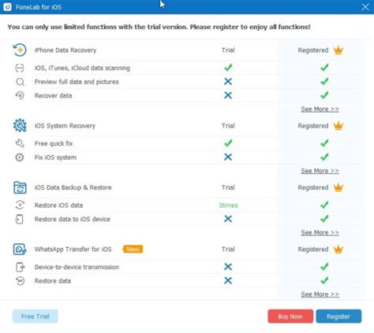The image size is (374, 333).
Task: Click the WhatsApp Restore data icon
Action: [20, 281]
